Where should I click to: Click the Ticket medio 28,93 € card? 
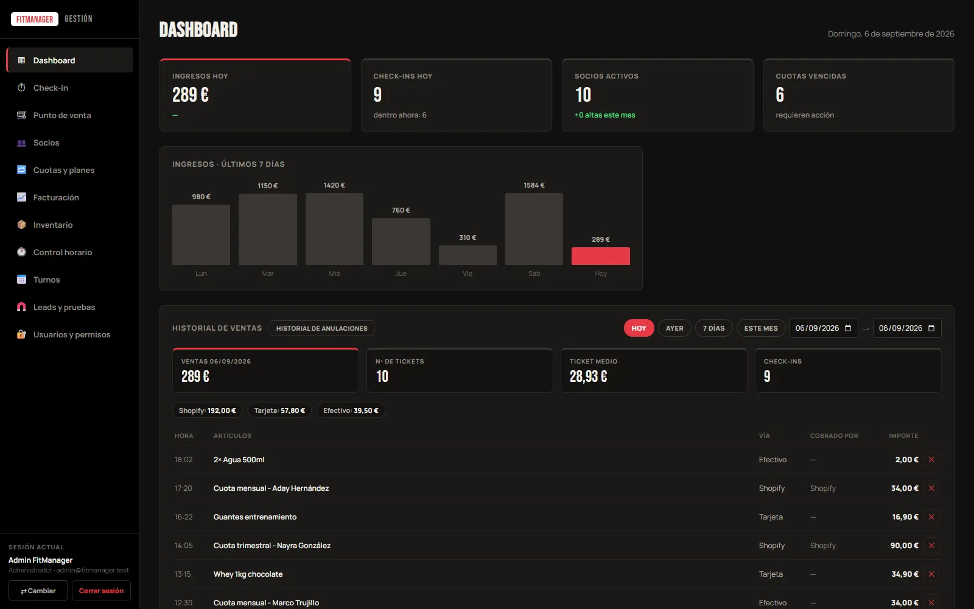(654, 370)
